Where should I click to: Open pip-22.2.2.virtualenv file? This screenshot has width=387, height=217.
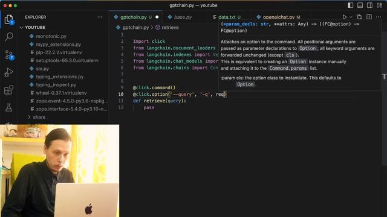pyautogui.click(x=59, y=52)
